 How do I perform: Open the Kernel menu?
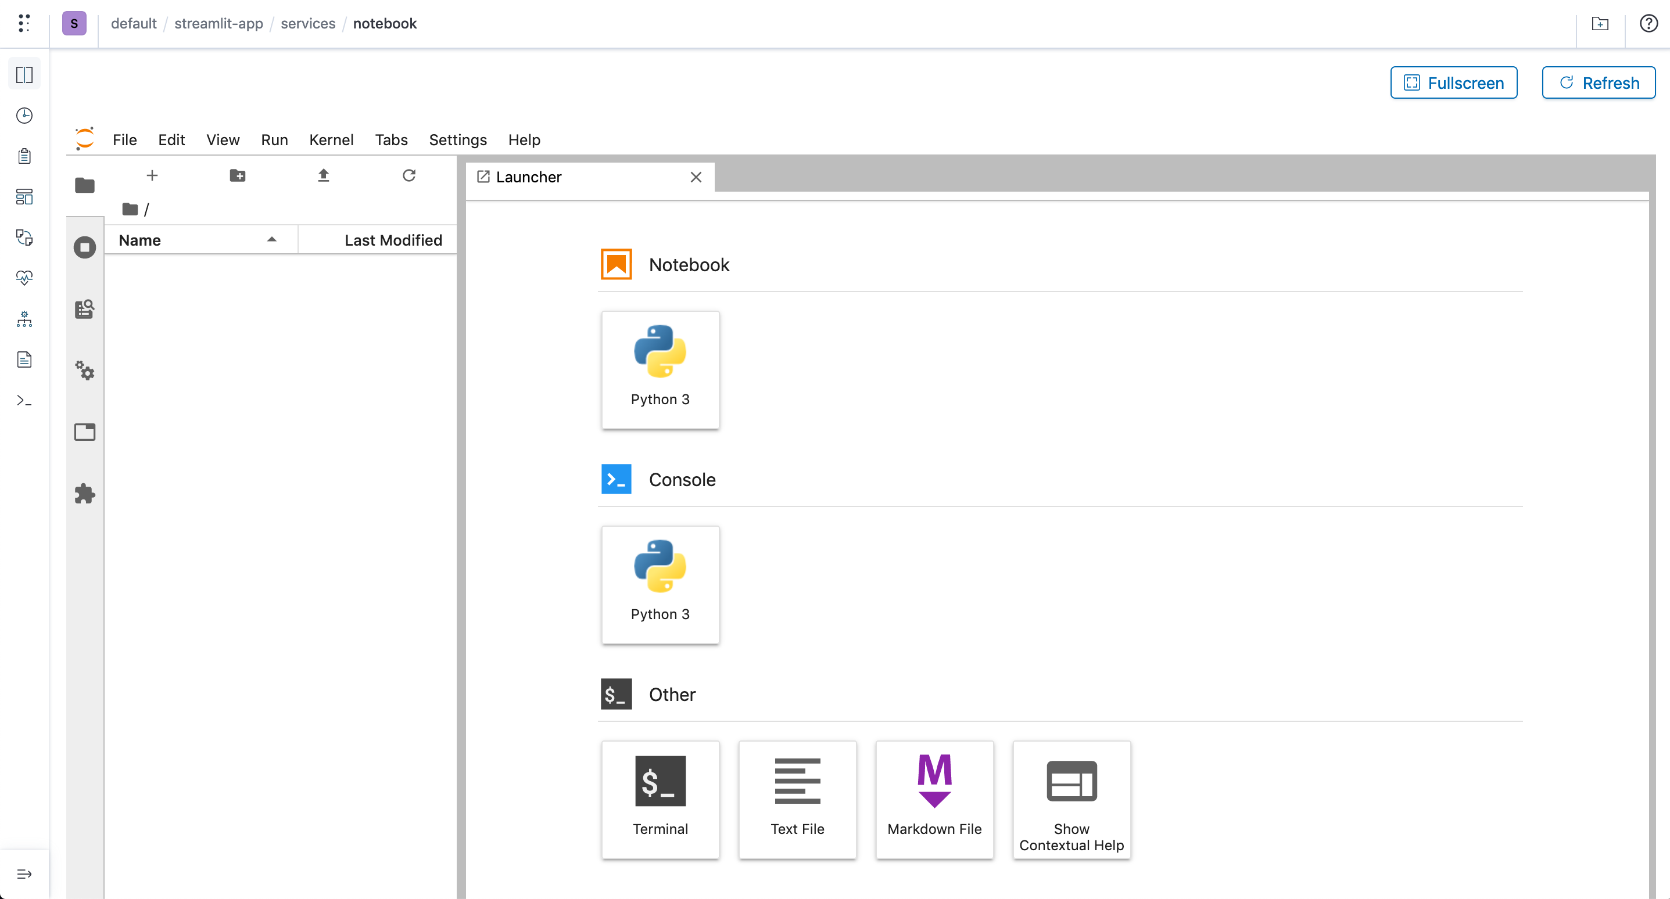click(x=331, y=140)
